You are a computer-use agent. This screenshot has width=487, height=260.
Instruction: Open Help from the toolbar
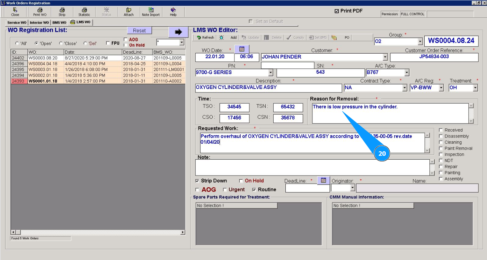173,12
